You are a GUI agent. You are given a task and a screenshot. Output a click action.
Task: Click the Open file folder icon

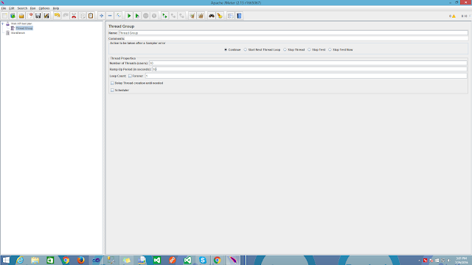[x=21, y=15]
